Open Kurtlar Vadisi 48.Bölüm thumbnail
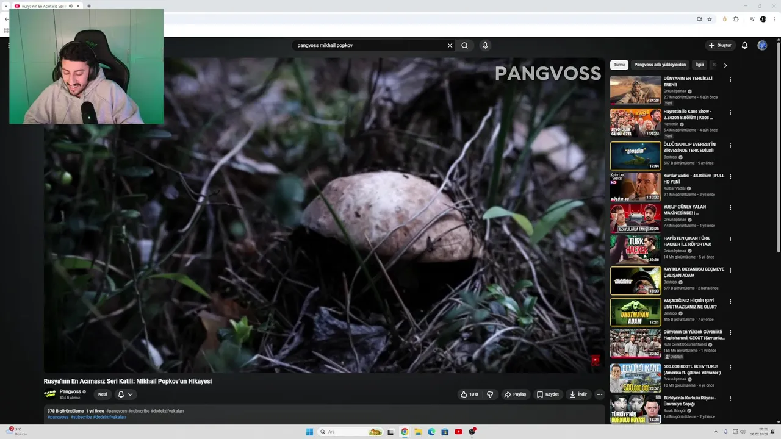 tap(636, 187)
